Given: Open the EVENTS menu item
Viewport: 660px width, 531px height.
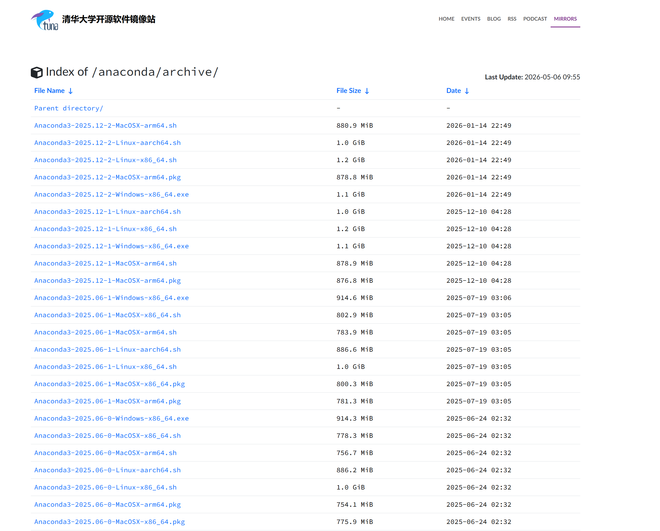Looking at the screenshot, I should (471, 19).
